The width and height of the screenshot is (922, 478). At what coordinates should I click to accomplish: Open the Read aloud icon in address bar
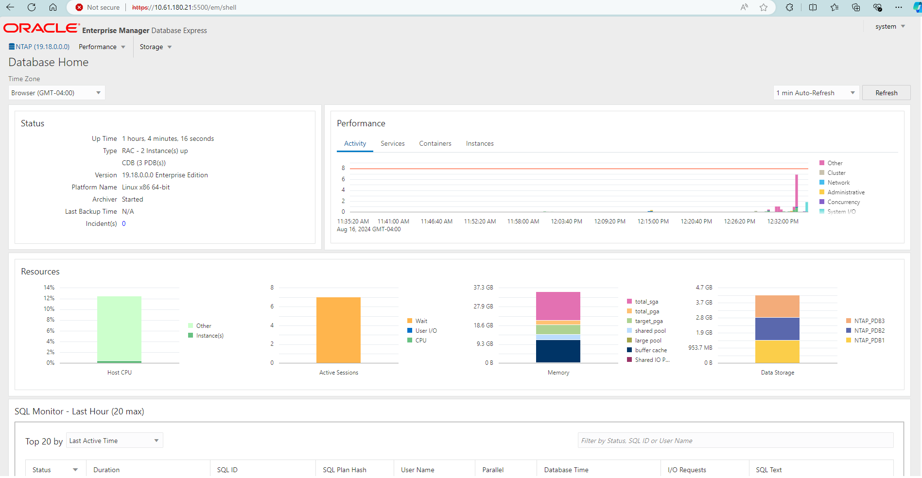coord(744,7)
